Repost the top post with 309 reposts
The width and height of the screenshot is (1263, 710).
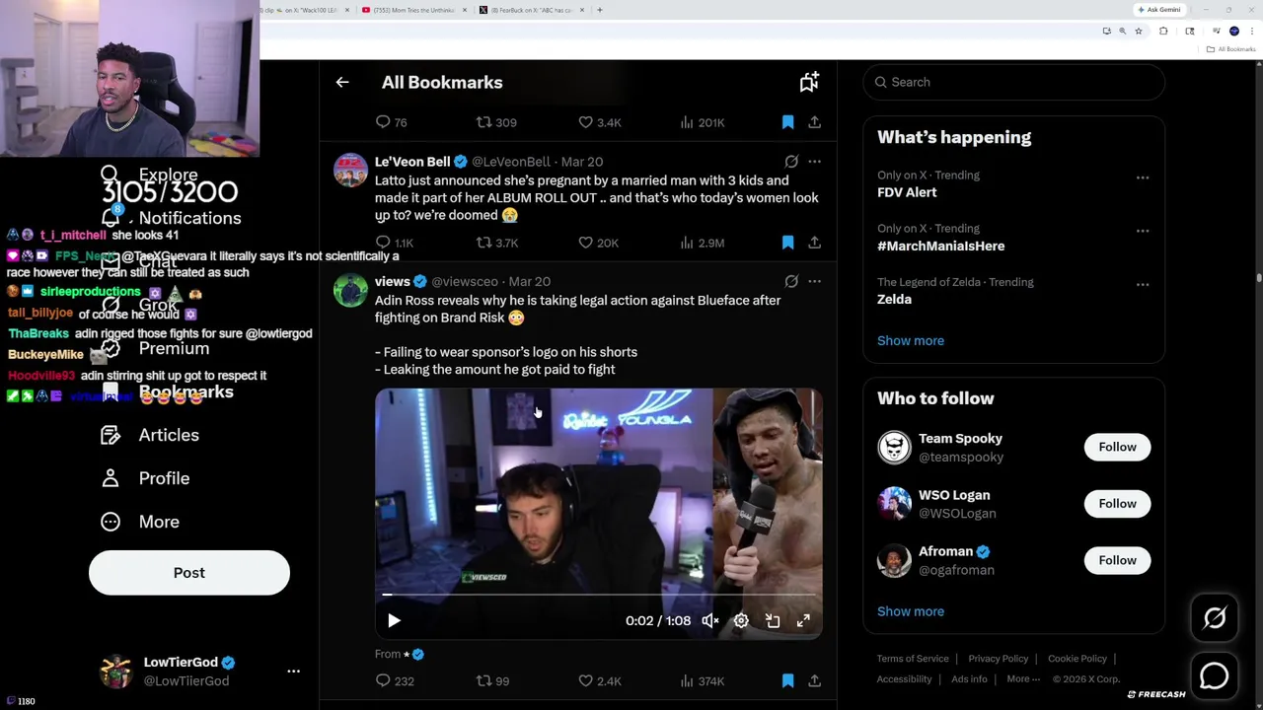click(x=496, y=123)
